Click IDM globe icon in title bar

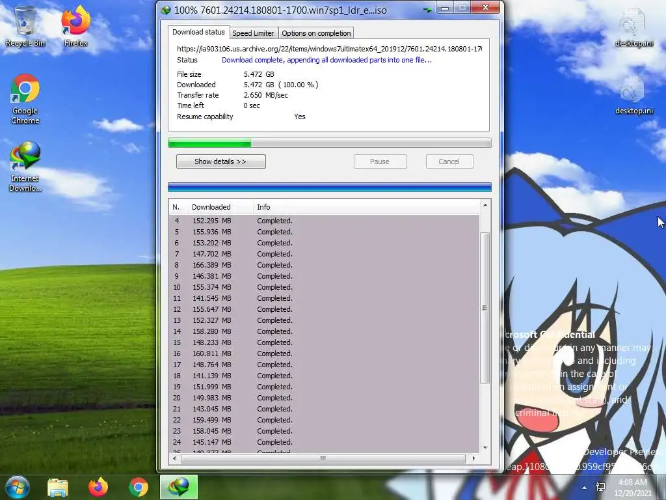(166, 10)
